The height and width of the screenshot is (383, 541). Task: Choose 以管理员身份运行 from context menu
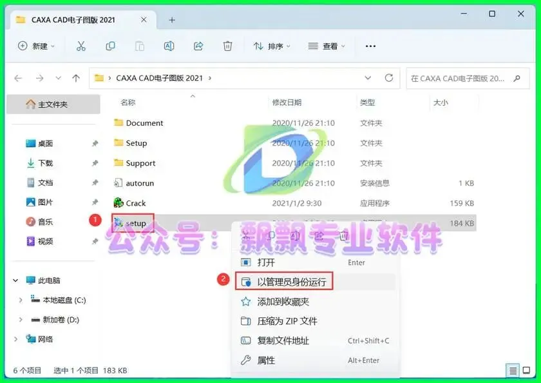(x=316, y=282)
